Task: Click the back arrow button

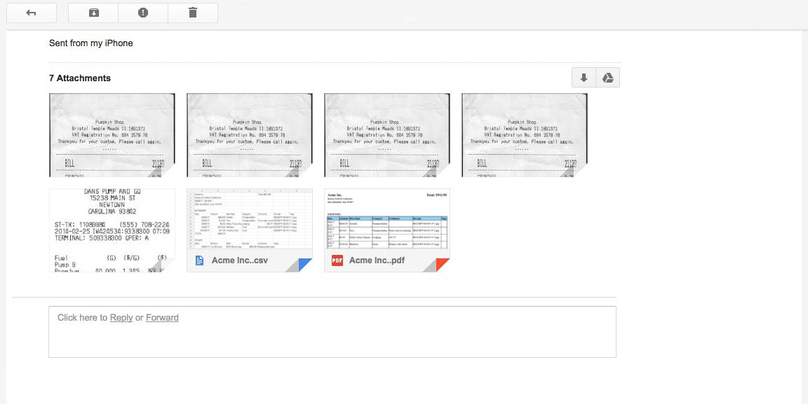Action: [31, 13]
